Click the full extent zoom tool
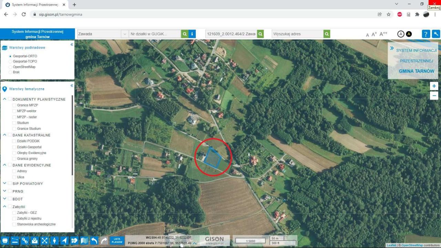Viewport: 441px width, 248px height. click(x=45, y=240)
